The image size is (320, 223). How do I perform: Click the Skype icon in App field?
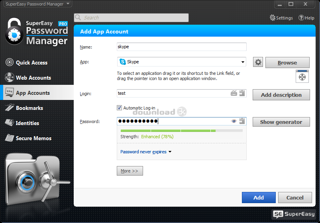(123, 62)
